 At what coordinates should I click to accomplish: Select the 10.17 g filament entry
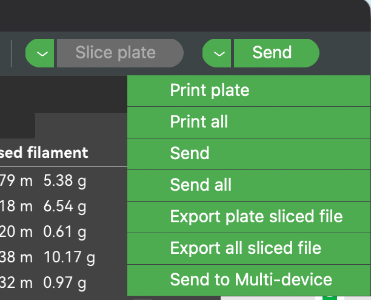click(69, 258)
